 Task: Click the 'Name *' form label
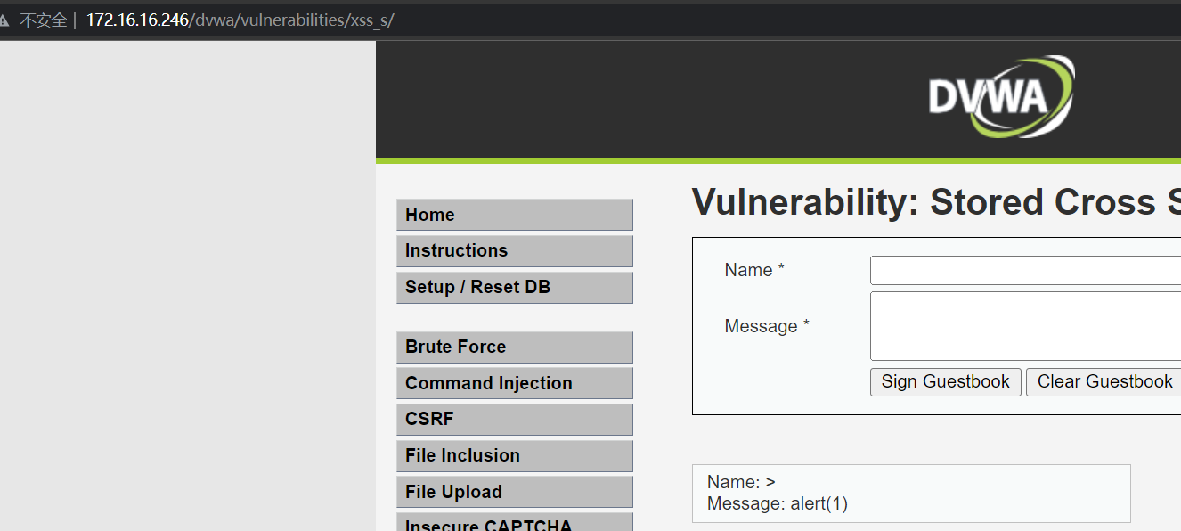[754, 270]
